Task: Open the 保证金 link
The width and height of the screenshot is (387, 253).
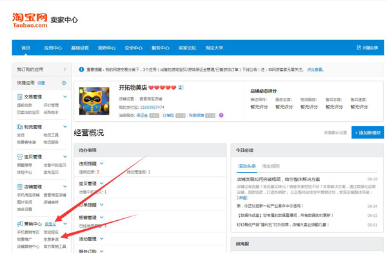Action: (142, 115)
